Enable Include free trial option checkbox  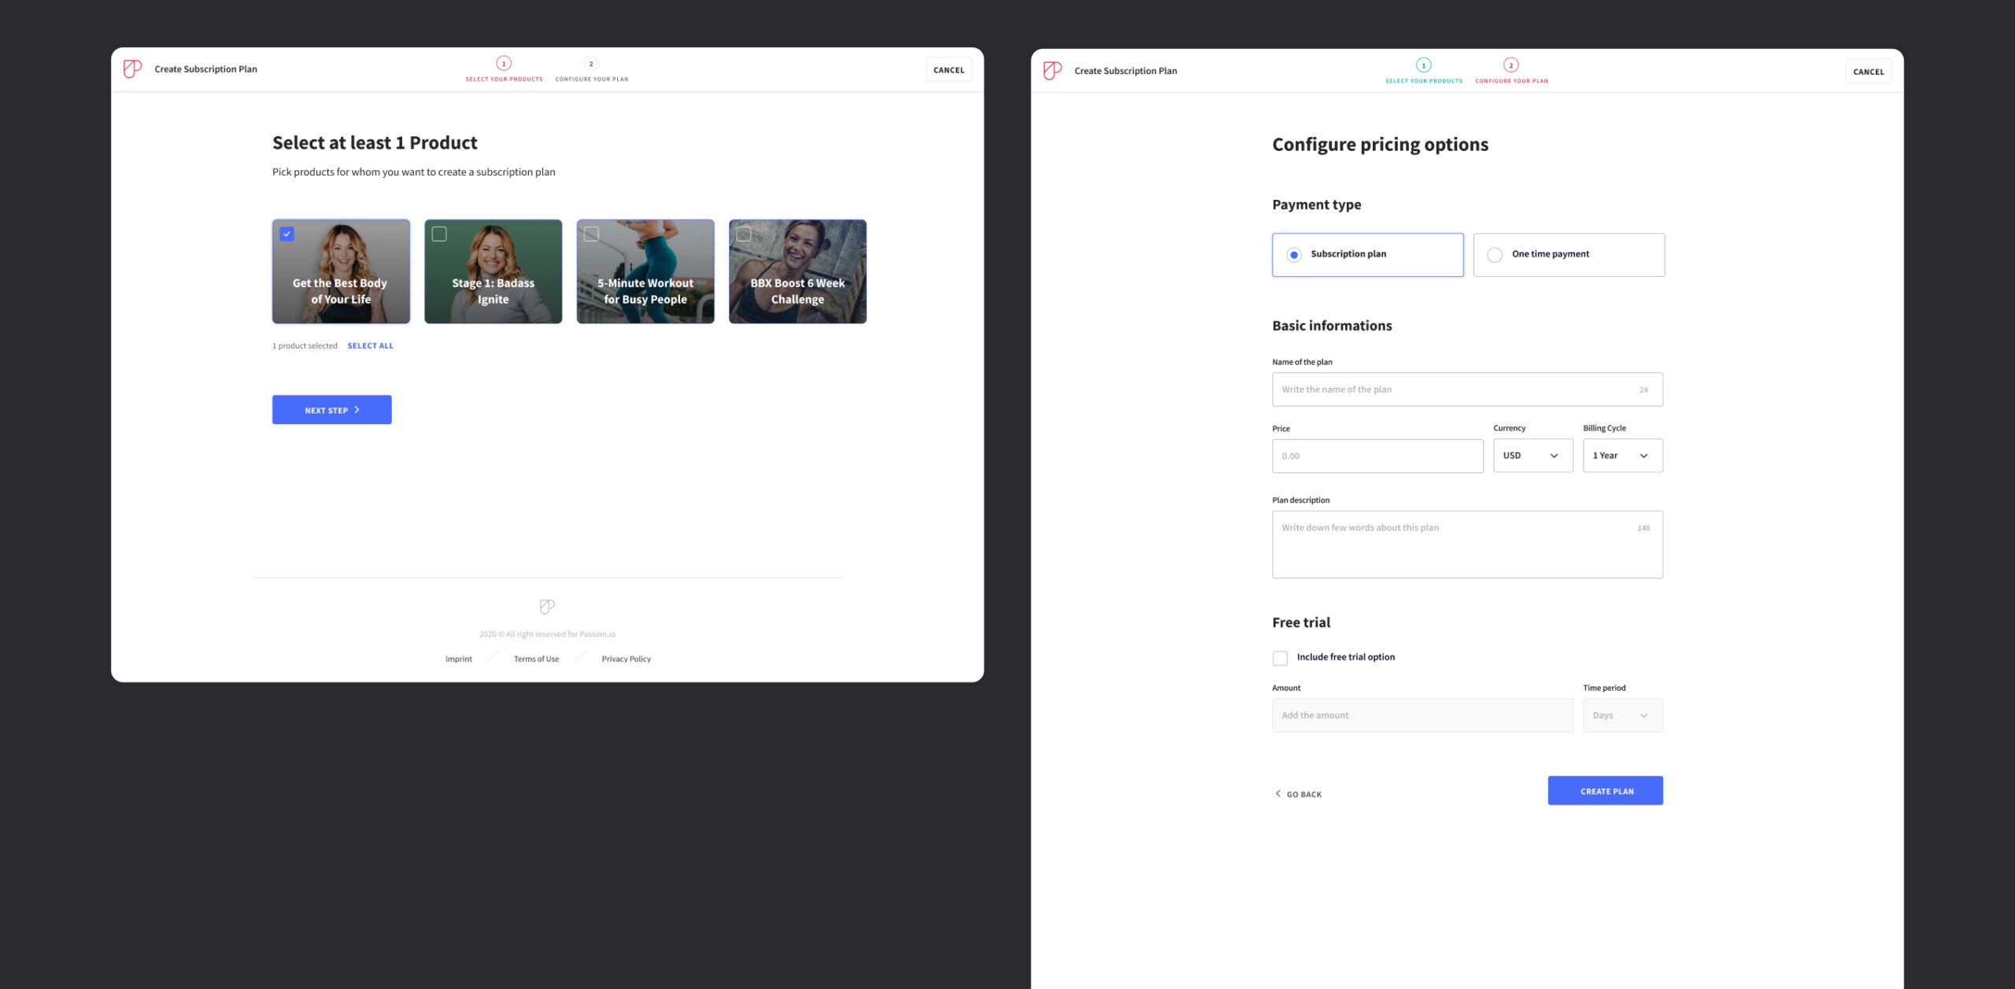1280,658
